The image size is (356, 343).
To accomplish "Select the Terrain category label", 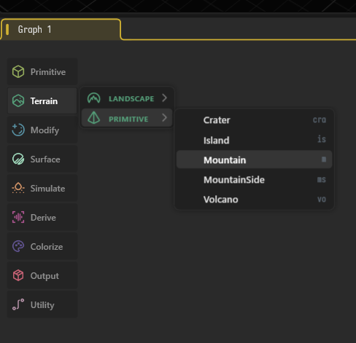I will [x=44, y=101].
